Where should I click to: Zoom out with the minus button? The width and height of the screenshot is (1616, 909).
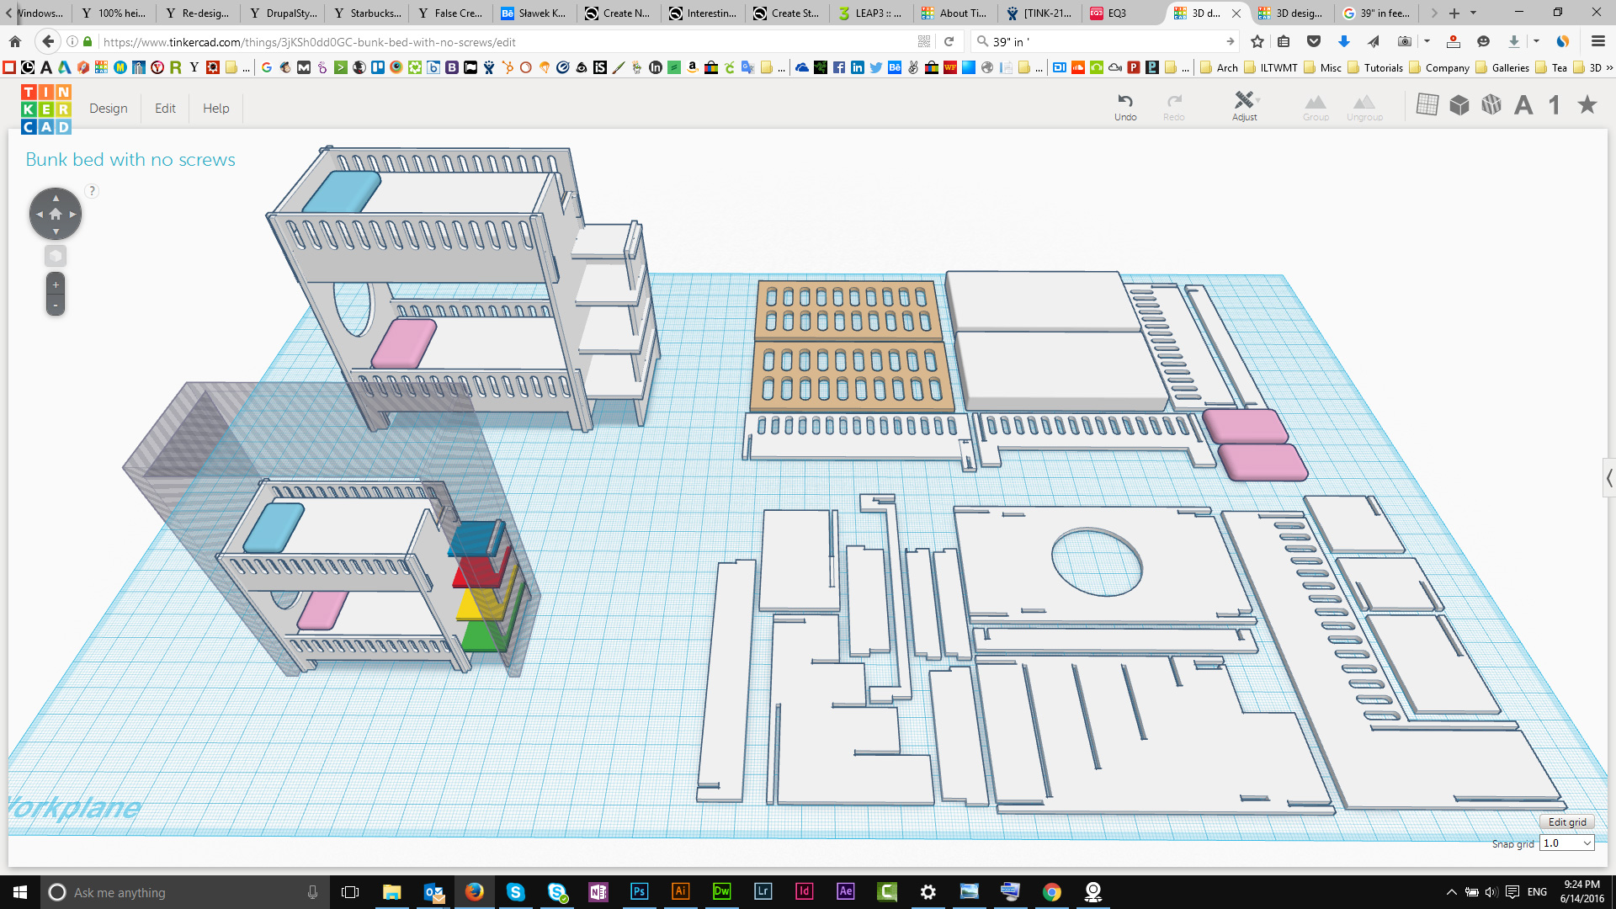pyautogui.click(x=56, y=305)
